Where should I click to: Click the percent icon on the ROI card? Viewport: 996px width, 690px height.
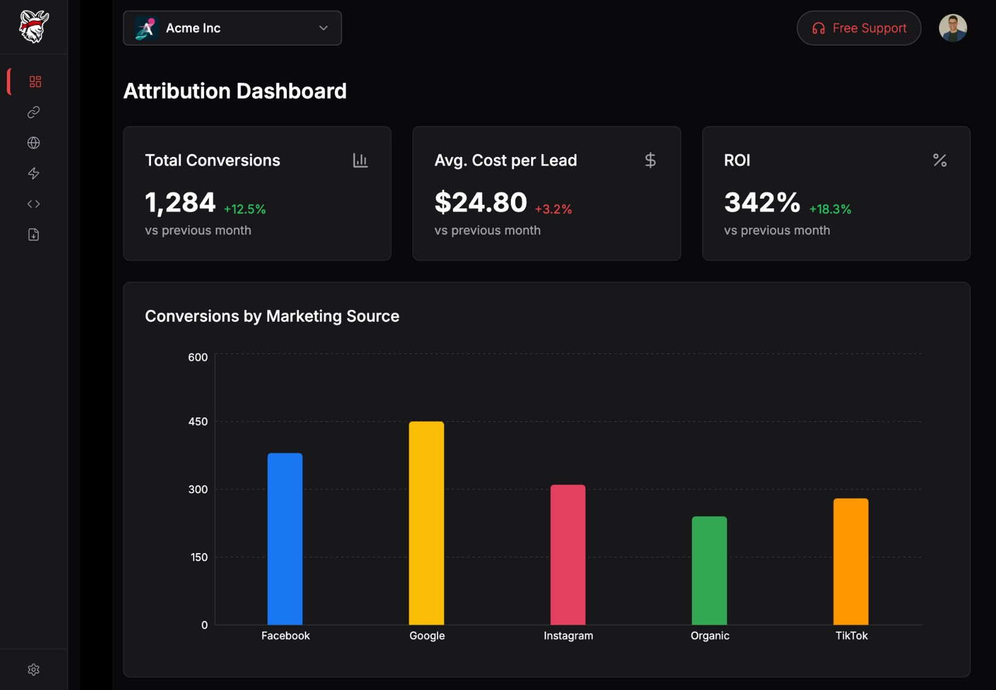point(939,160)
